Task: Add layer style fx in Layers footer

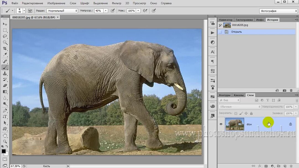Action: tap(260, 166)
